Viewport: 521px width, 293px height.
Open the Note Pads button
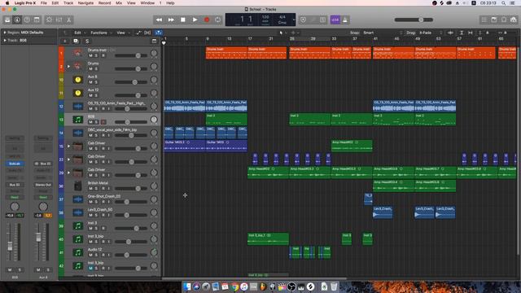494,20
